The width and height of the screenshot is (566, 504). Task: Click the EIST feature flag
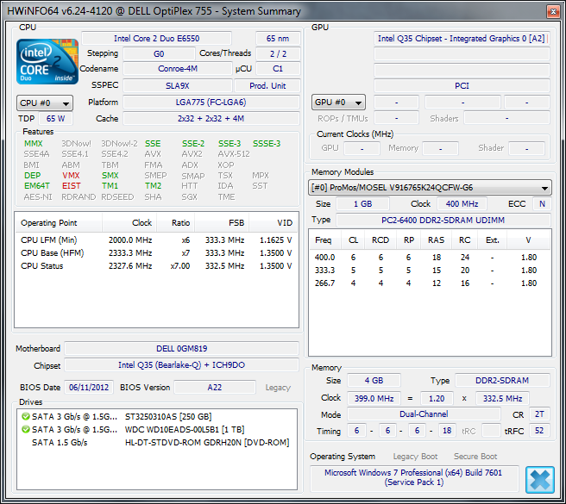[x=71, y=186]
